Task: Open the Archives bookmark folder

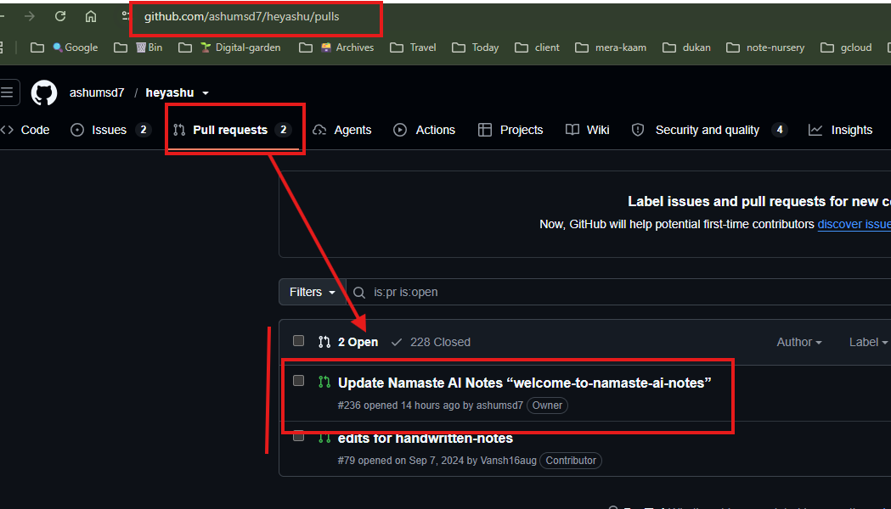Action: click(x=336, y=48)
